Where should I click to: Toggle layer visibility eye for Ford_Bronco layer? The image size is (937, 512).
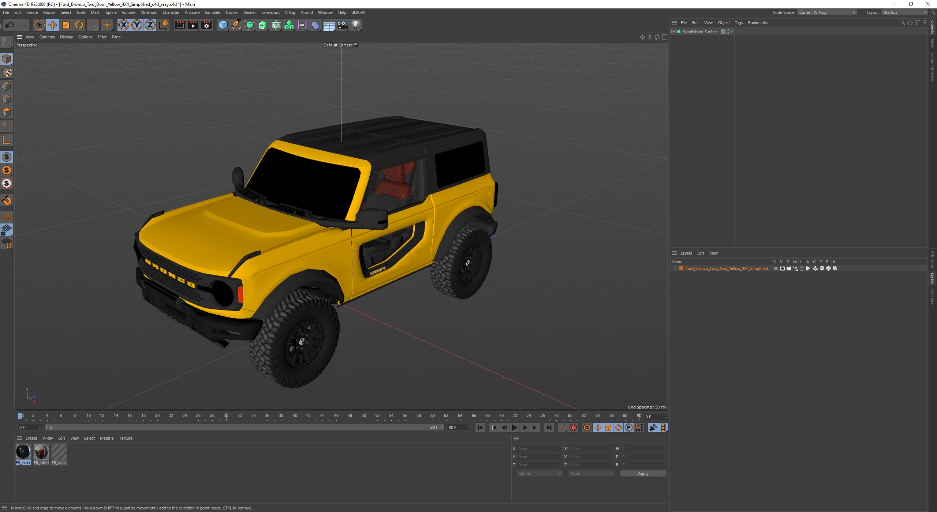pos(782,268)
